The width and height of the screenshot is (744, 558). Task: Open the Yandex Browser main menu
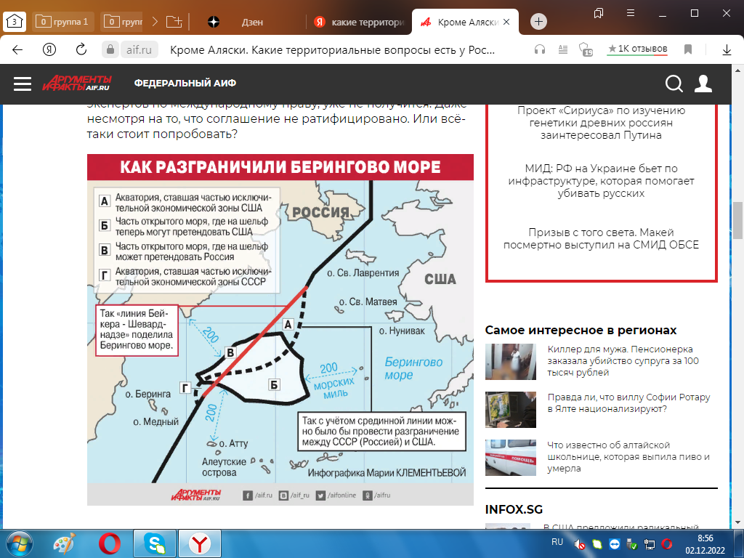[631, 13]
